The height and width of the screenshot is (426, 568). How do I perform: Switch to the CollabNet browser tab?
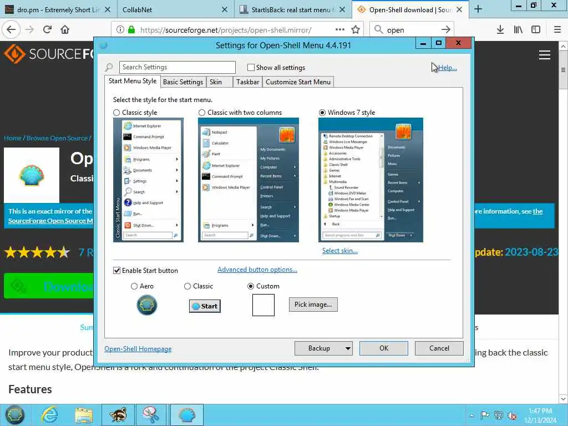pos(175,10)
